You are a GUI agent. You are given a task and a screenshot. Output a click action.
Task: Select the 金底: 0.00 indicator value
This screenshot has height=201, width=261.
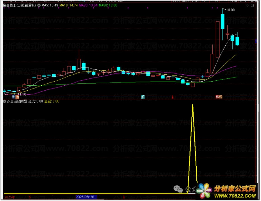pos(52,101)
